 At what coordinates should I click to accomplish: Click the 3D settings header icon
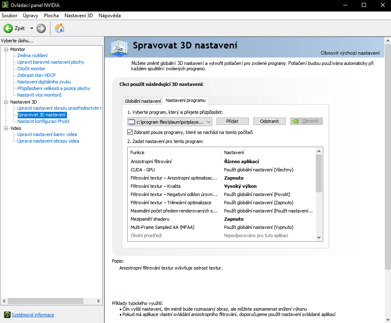[x=120, y=47]
